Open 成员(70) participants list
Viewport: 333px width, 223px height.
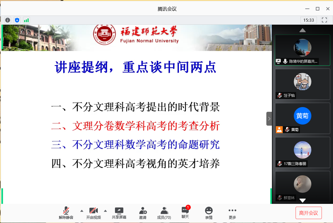coord(164,213)
